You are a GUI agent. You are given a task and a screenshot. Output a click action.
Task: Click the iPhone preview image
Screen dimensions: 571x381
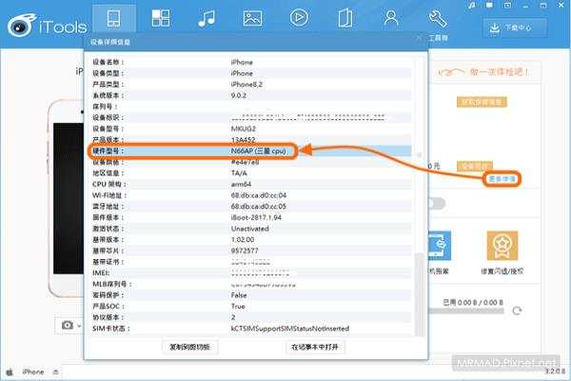pos(66,198)
